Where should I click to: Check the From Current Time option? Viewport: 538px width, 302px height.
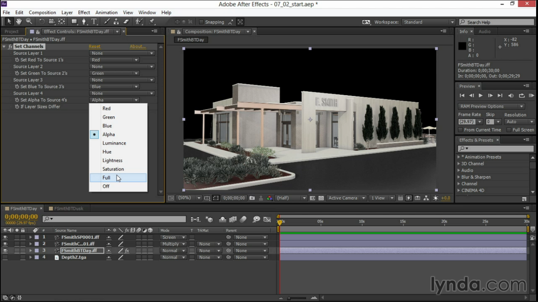[x=460, y=130]
